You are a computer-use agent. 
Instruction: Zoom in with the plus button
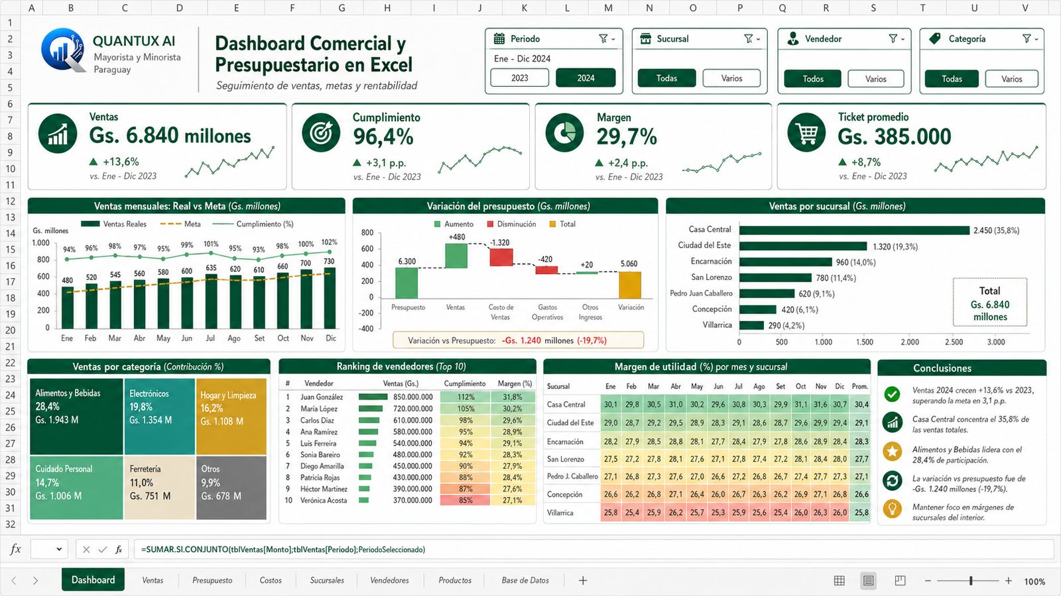click(x=1008, y=581)
